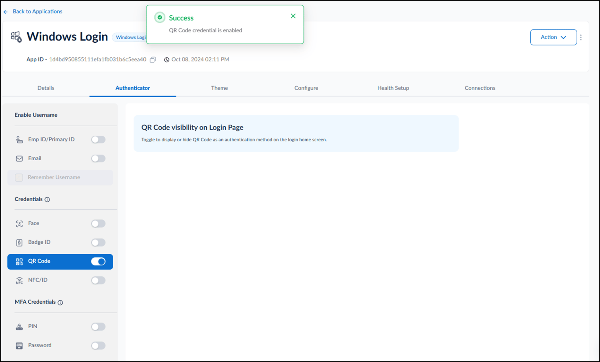Screen dimensions: 600x362
Task: Click the green success checkmark icon
Action: click(x=159, y=17)
